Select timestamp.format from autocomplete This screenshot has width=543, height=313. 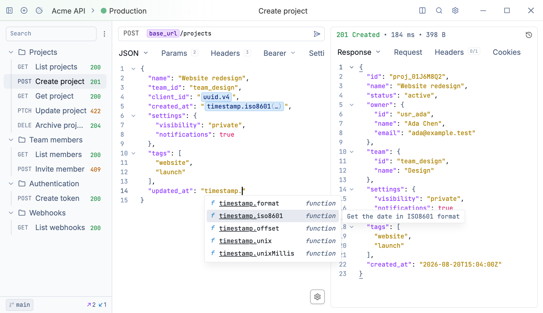(x=273, y=203)
